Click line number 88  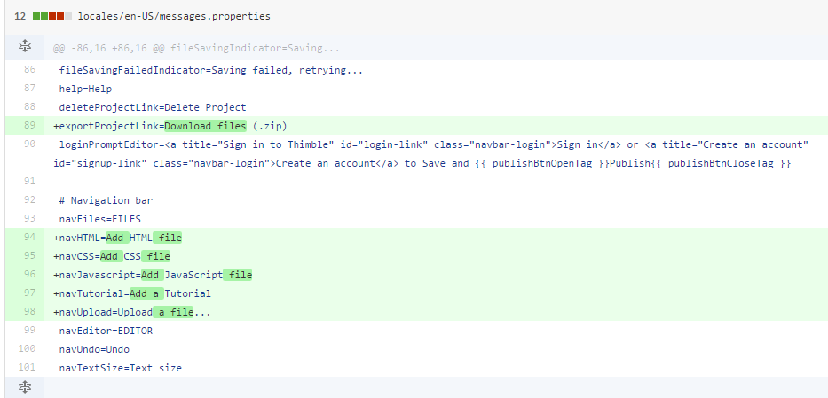29,106
